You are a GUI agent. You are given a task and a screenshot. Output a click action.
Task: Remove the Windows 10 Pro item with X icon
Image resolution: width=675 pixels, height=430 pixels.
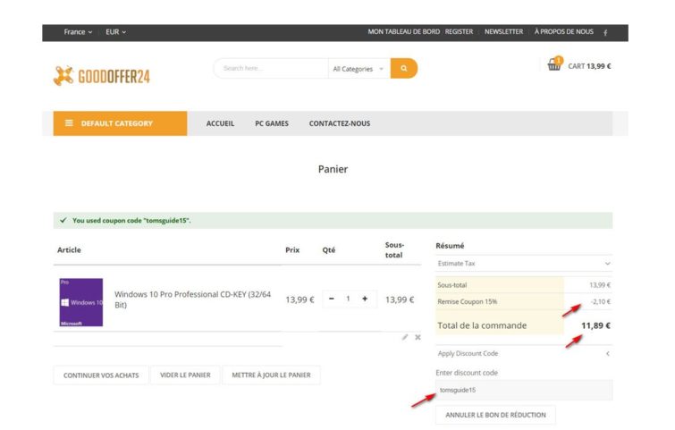click(418, 337)
